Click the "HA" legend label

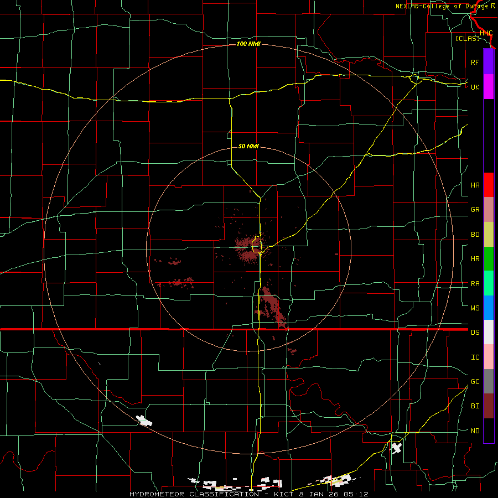(475, 185)
